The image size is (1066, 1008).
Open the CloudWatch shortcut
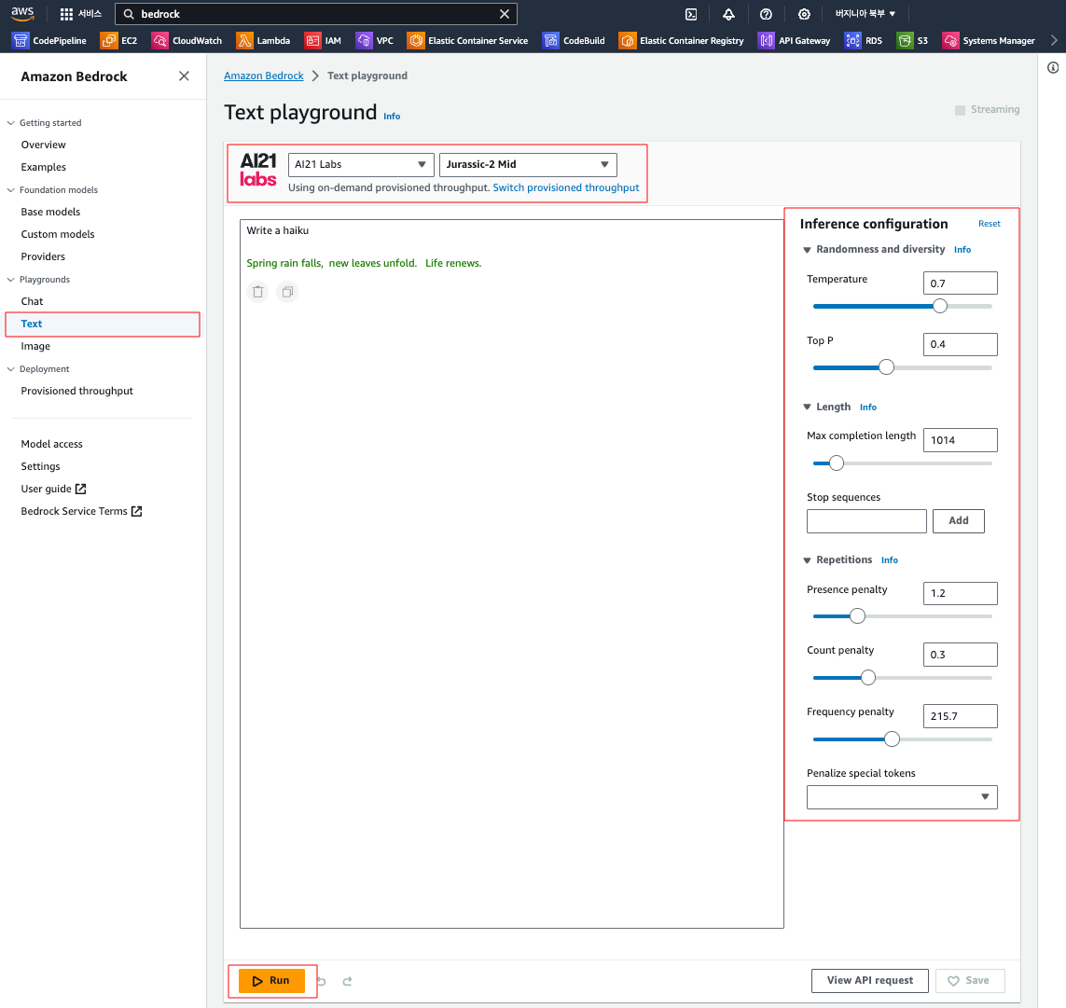(x=187, y=41)
